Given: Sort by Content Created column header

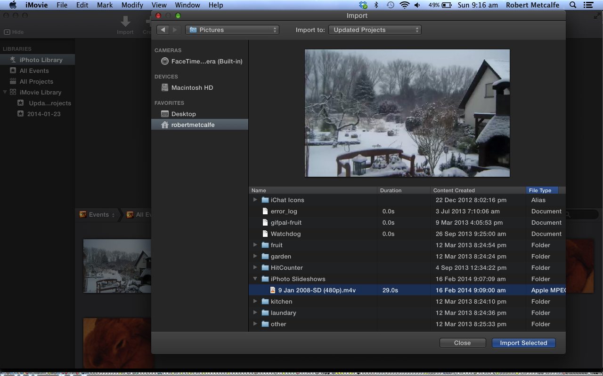Looking at the screenshot, I should [478, 190].
